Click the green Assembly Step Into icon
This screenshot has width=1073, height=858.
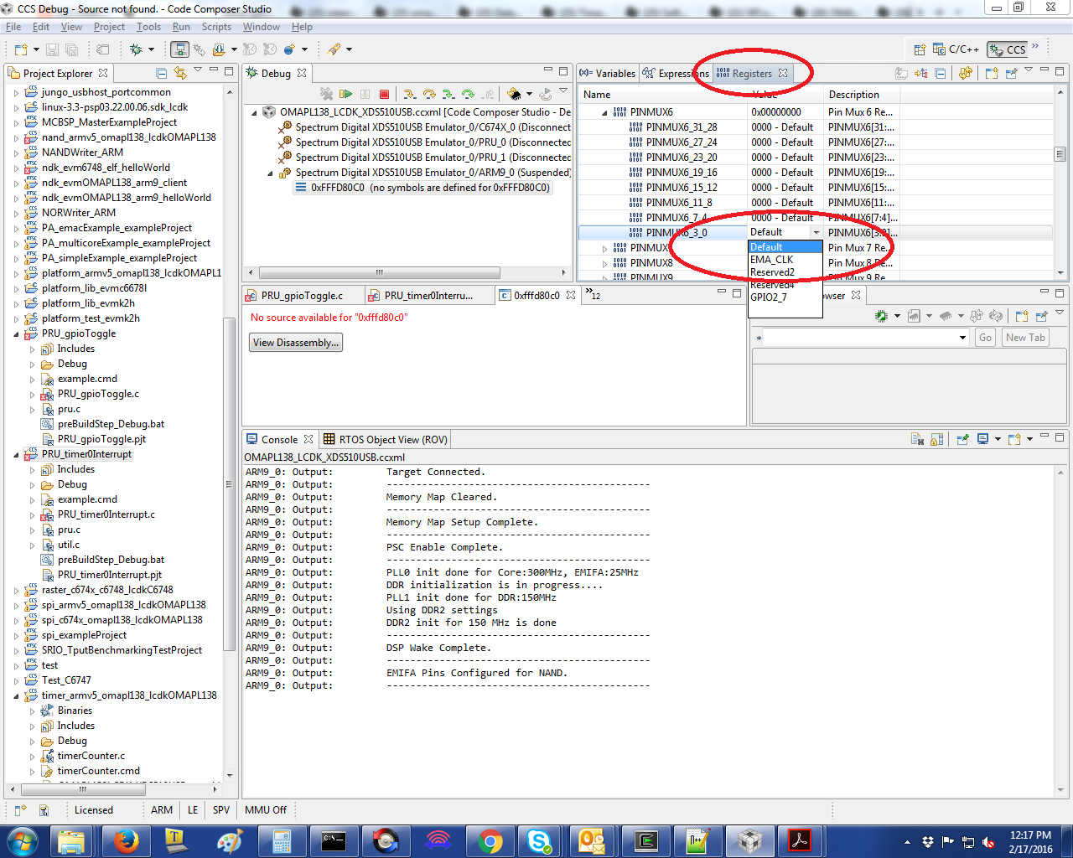click(x=448, y=94)
